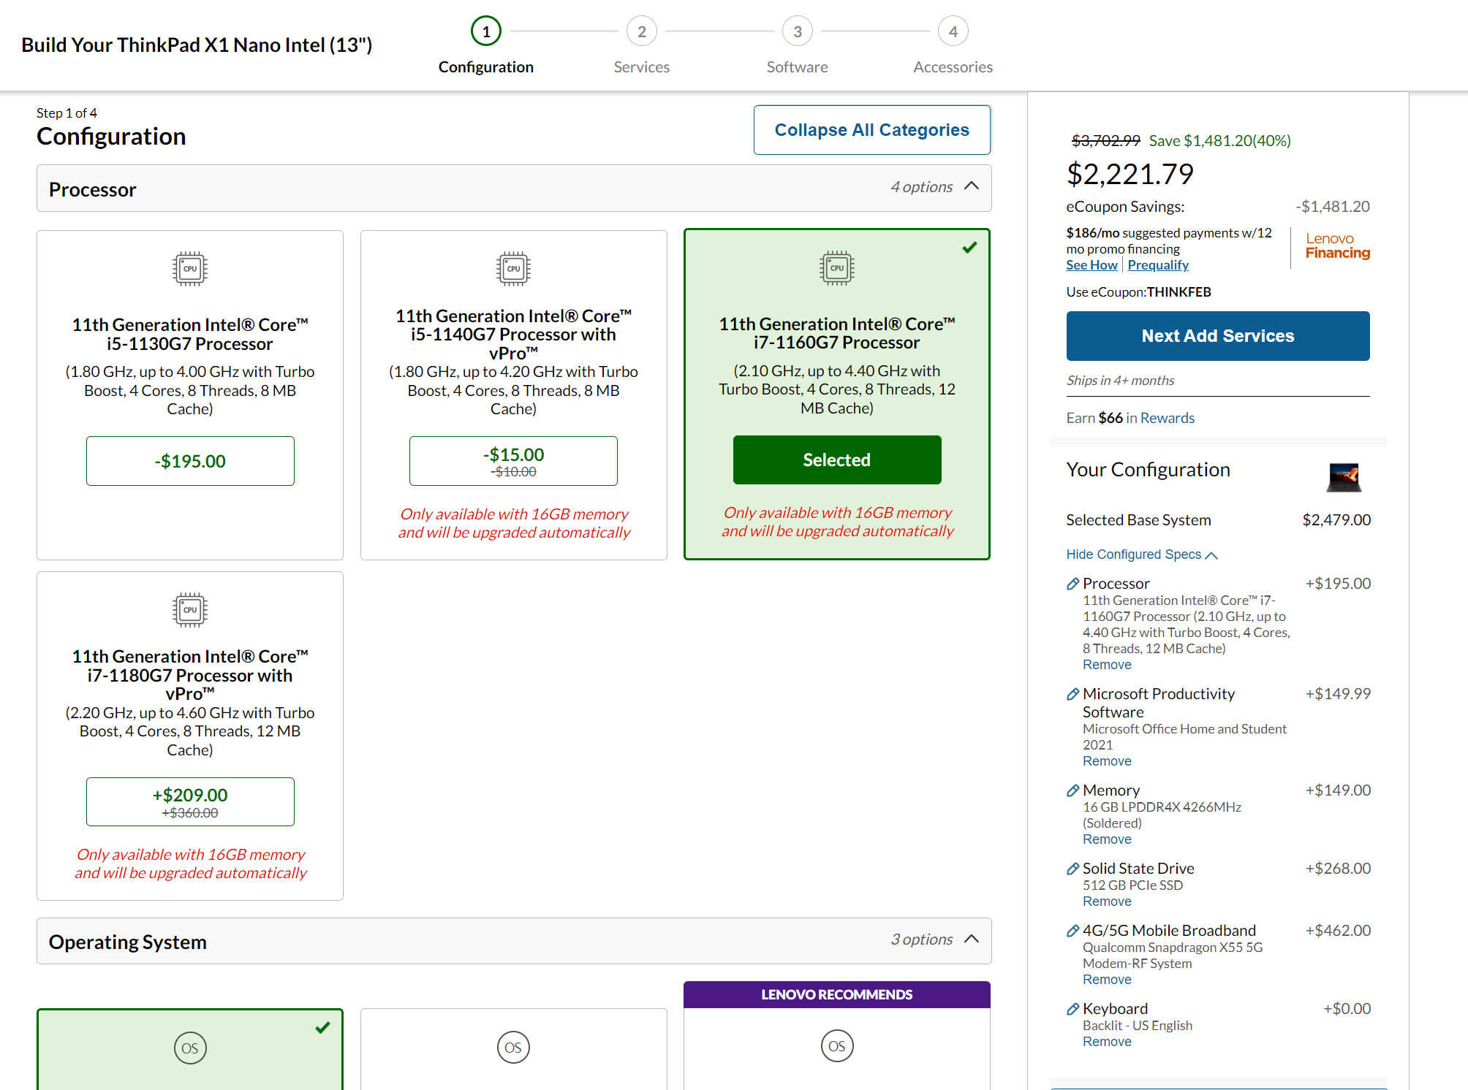The image size is (1468, 1090).
Task: Click the checkmark on the selected i7-1160G7 card
Action: (x=969, y=248)
